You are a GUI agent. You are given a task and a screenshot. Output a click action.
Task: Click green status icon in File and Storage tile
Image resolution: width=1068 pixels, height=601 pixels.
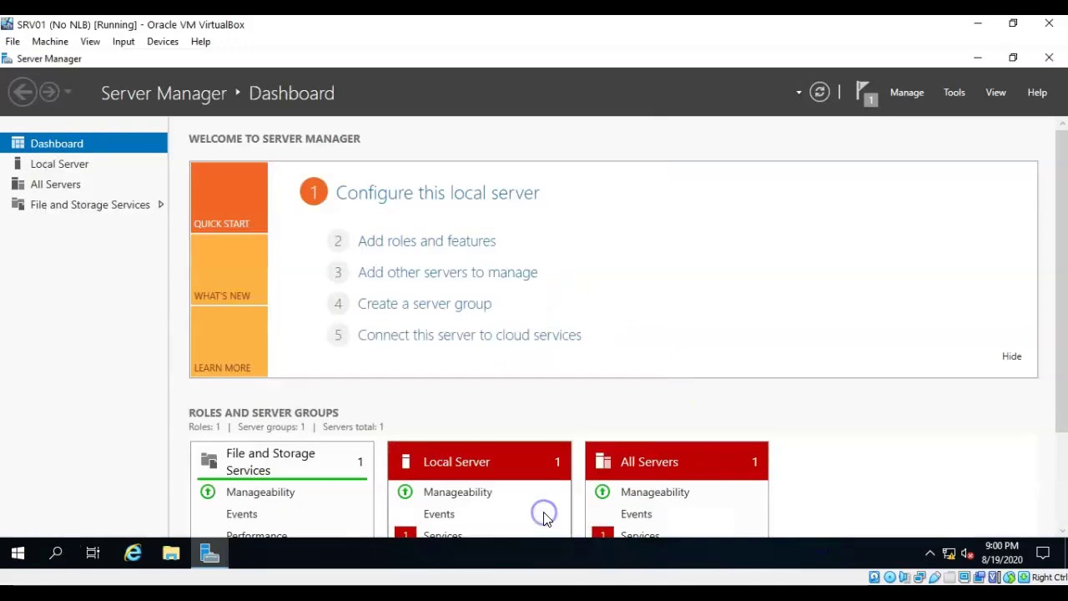pyautogui.click(x=208, y=492)
